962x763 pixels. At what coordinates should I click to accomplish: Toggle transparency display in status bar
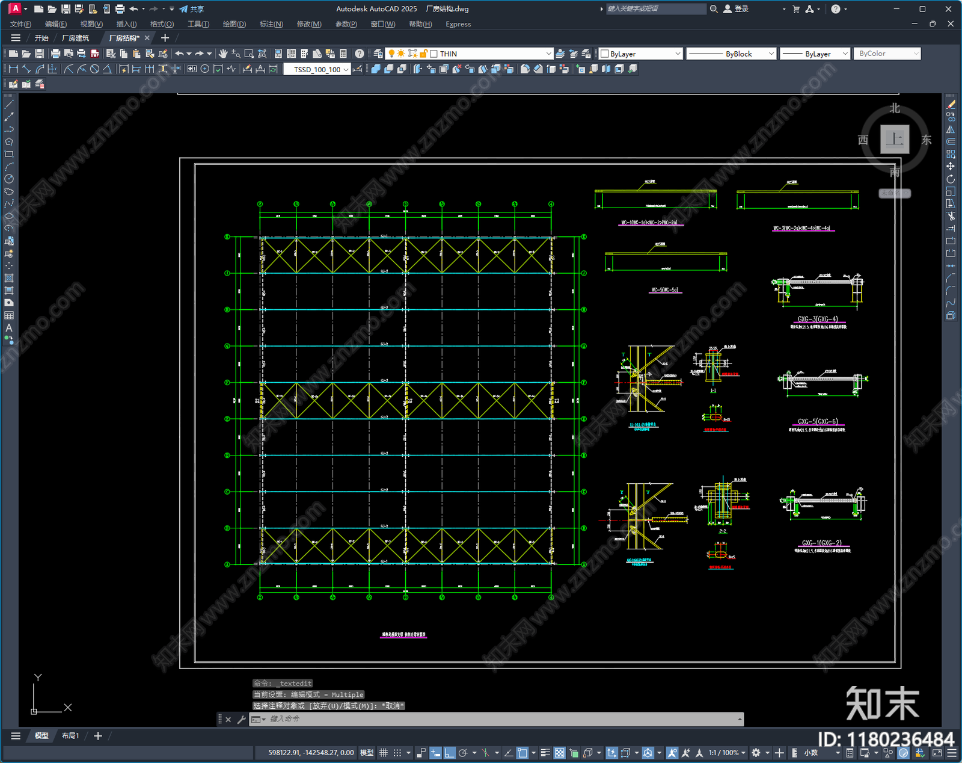coord(559,753)
